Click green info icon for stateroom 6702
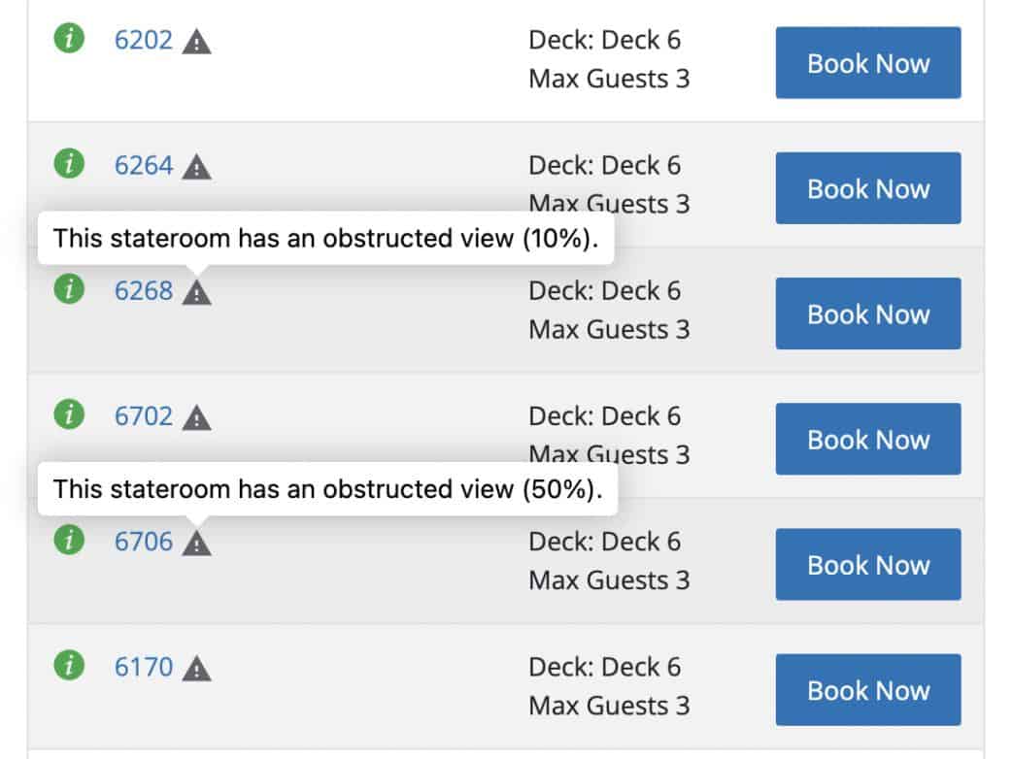 pyautogui.click(x=68, y=415)
